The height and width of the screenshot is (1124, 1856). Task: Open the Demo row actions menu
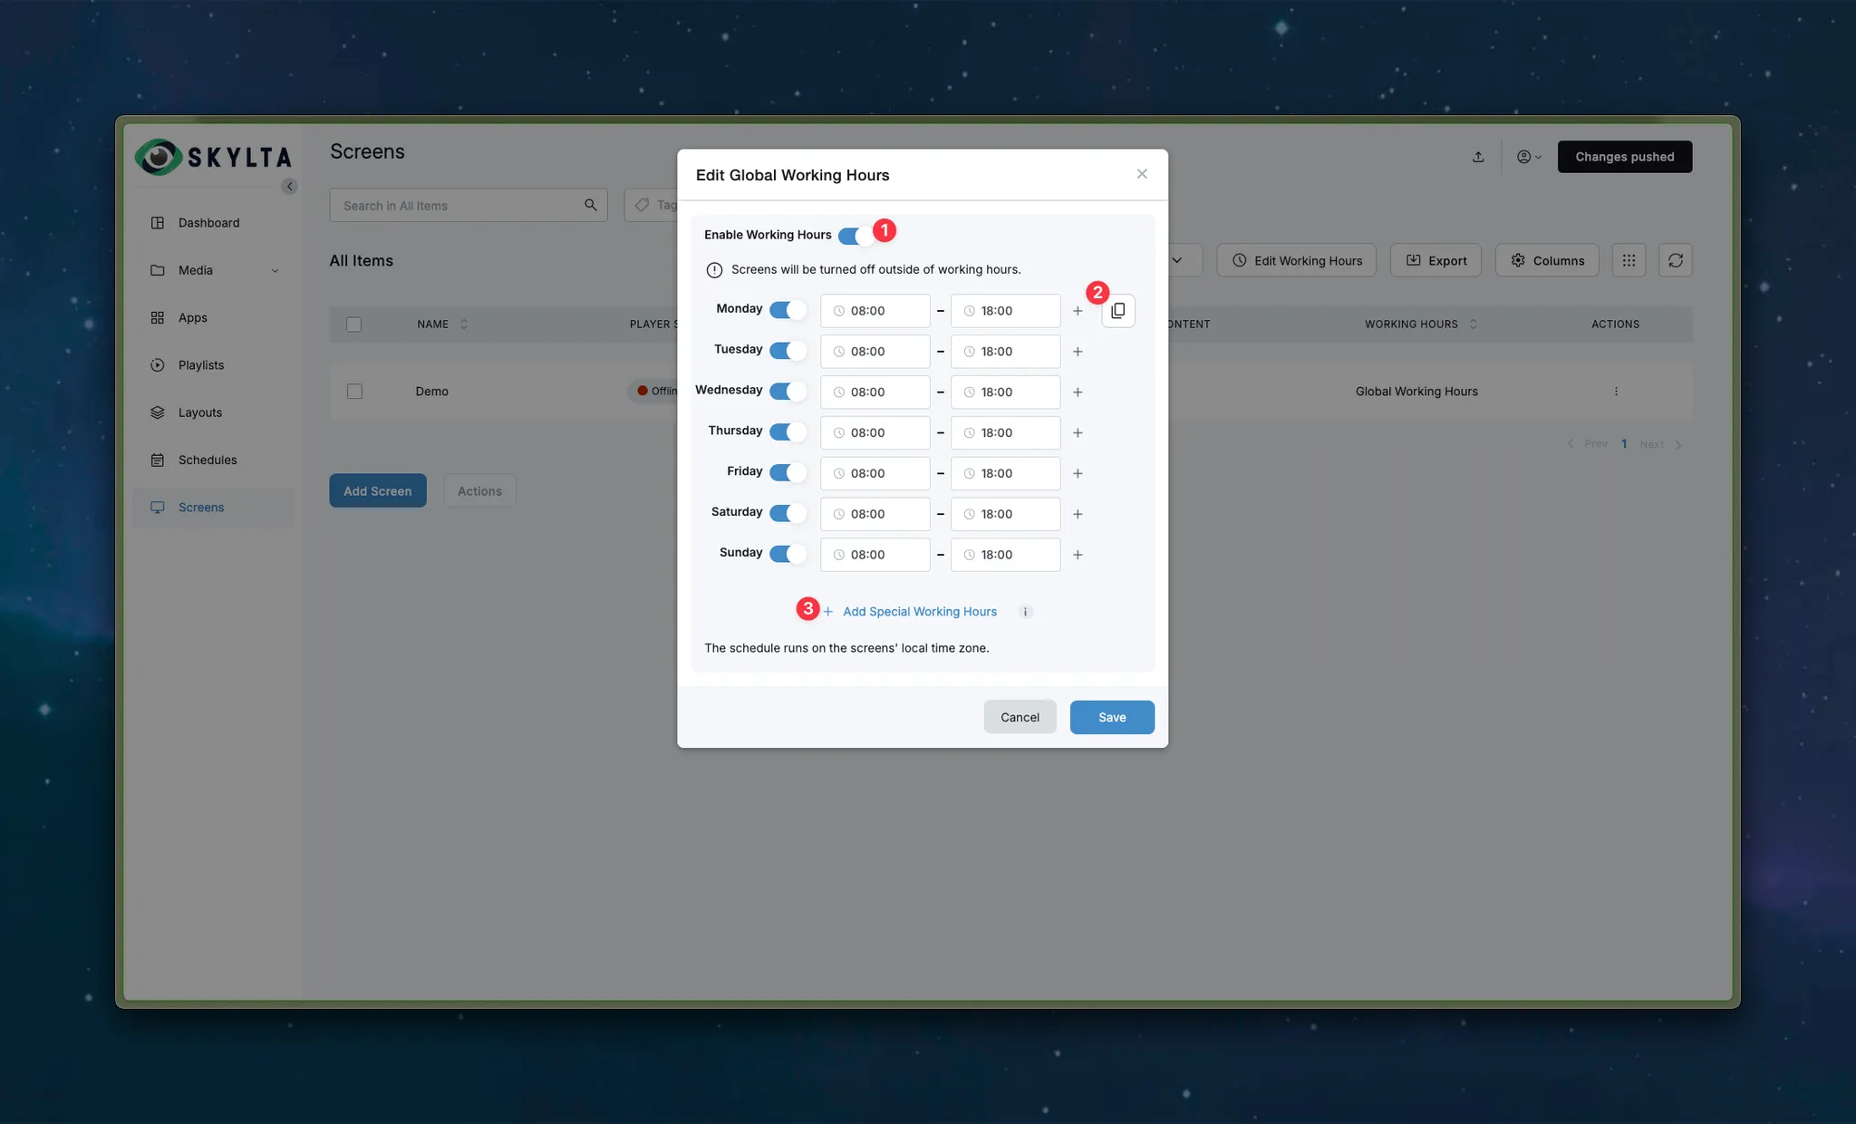1616,392
